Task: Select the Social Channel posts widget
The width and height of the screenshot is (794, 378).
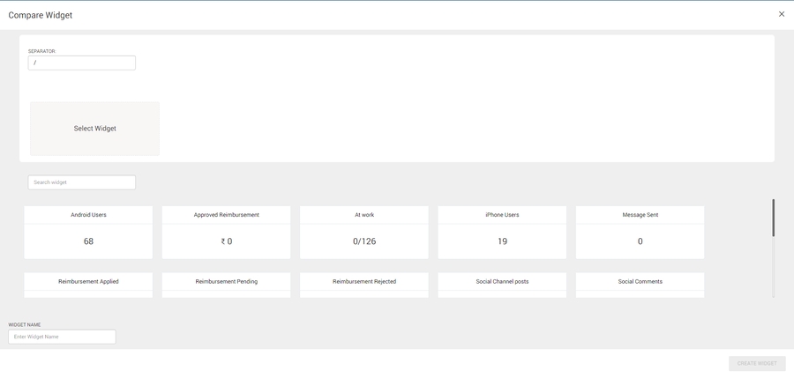Action: click(x=502, y=284)
